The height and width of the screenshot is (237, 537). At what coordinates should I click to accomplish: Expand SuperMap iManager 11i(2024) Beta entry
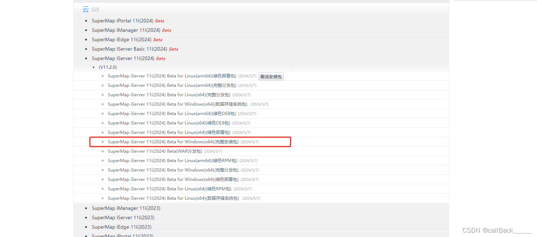[132, 30]
